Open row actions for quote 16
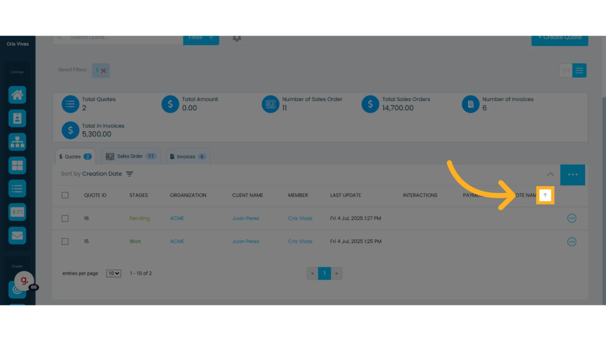This screenshot has height=341, width=606. (572, 218)
